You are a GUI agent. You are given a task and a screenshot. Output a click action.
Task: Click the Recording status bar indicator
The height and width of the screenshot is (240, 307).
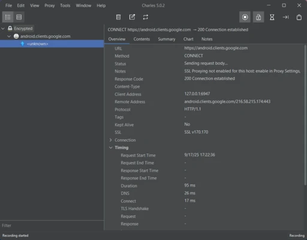(297, 236)
